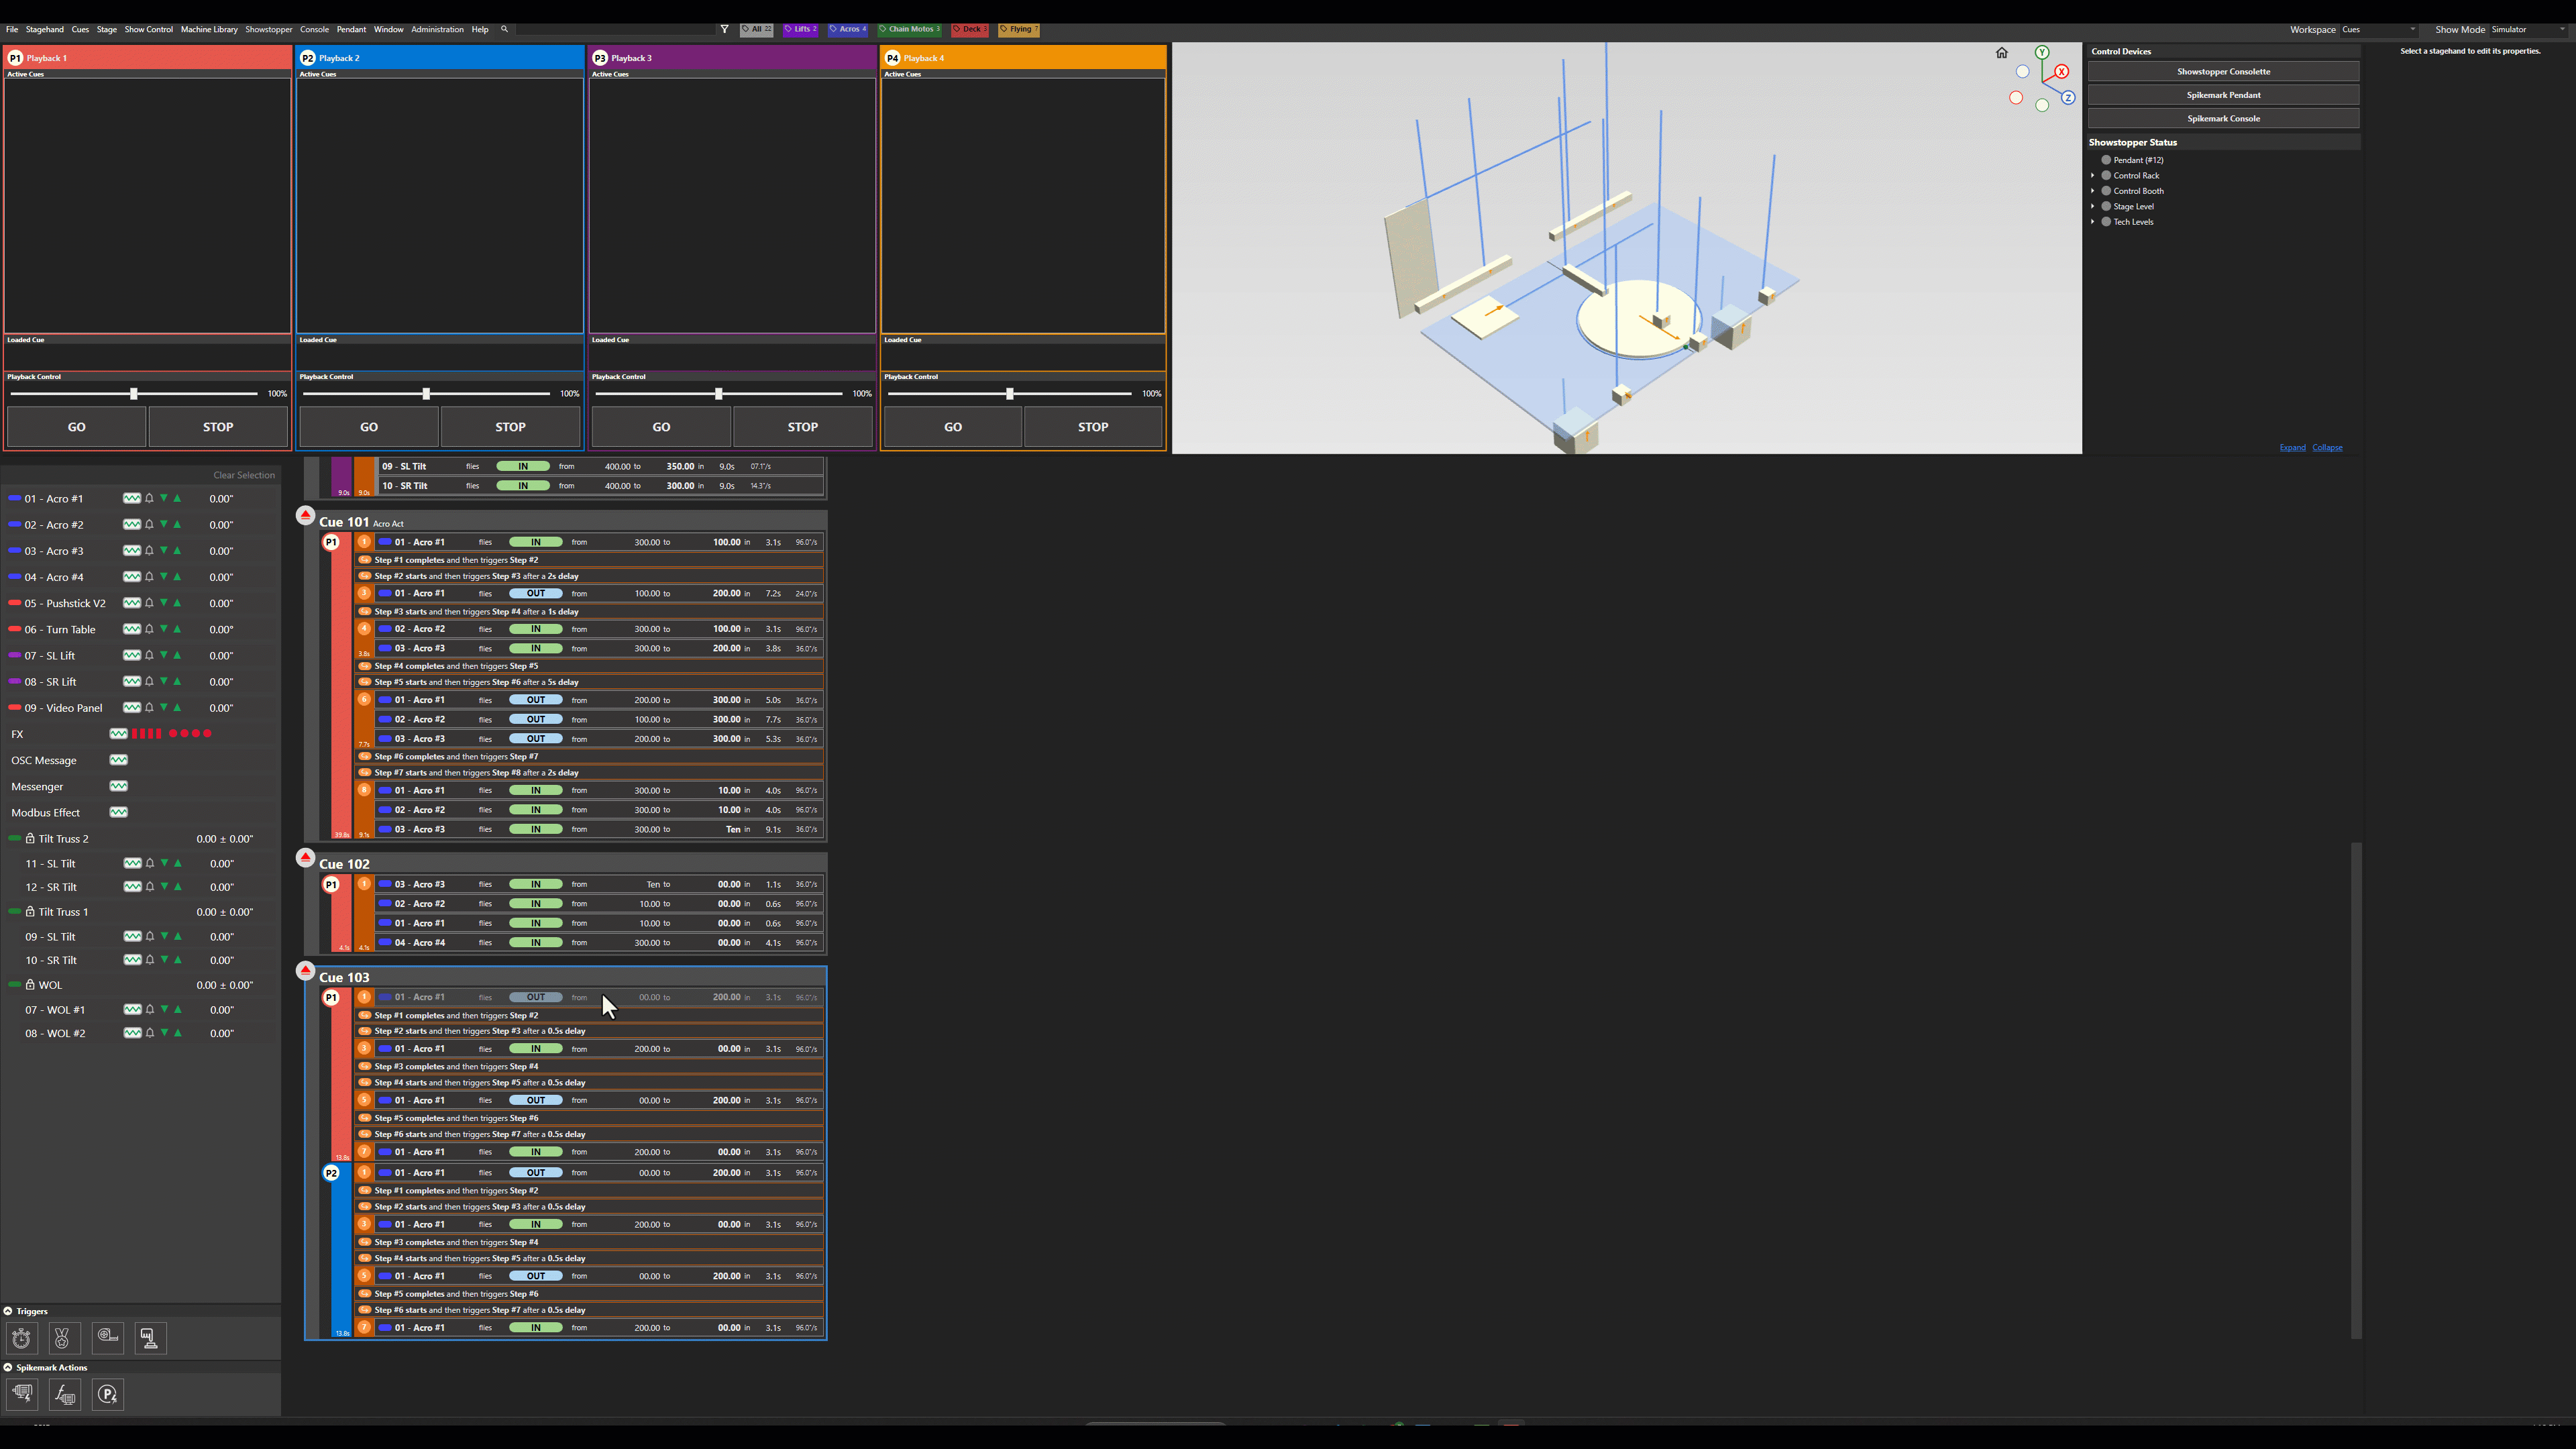Click the function motor Spikemark action
The width and height of the screenshot is (2576, 1449).
(65, 1394)
